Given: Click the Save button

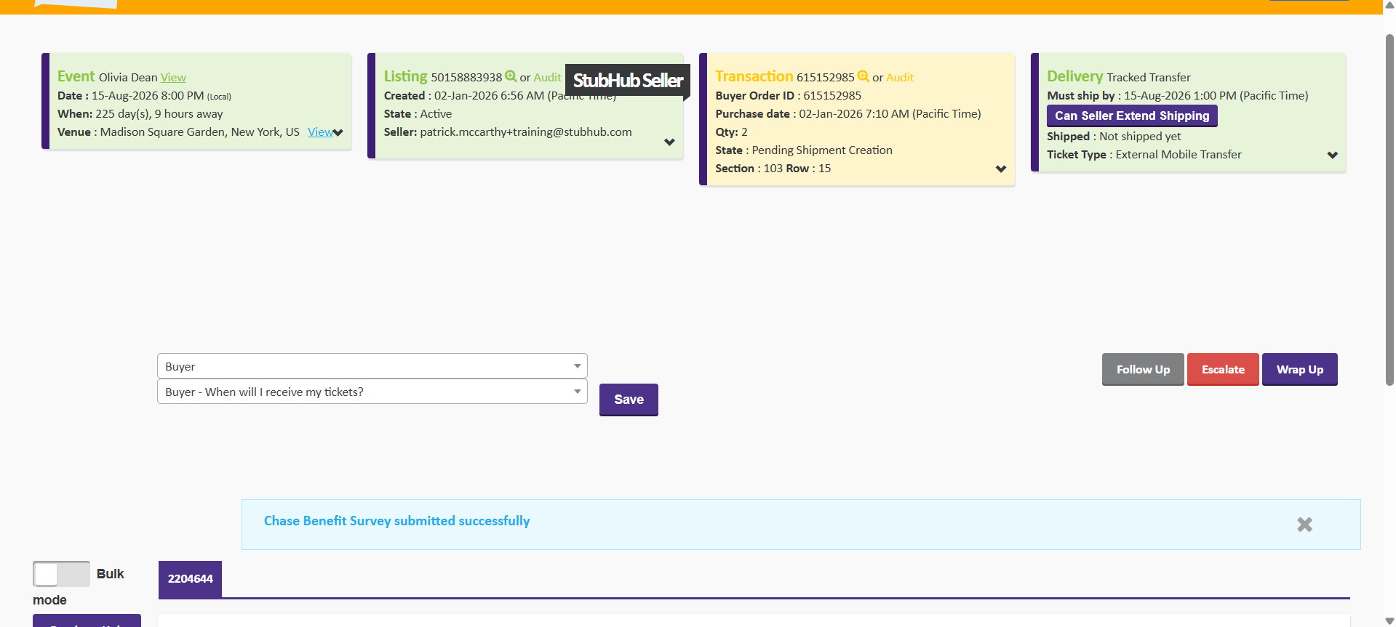Looking at the screenshot, I should [629, 400].
